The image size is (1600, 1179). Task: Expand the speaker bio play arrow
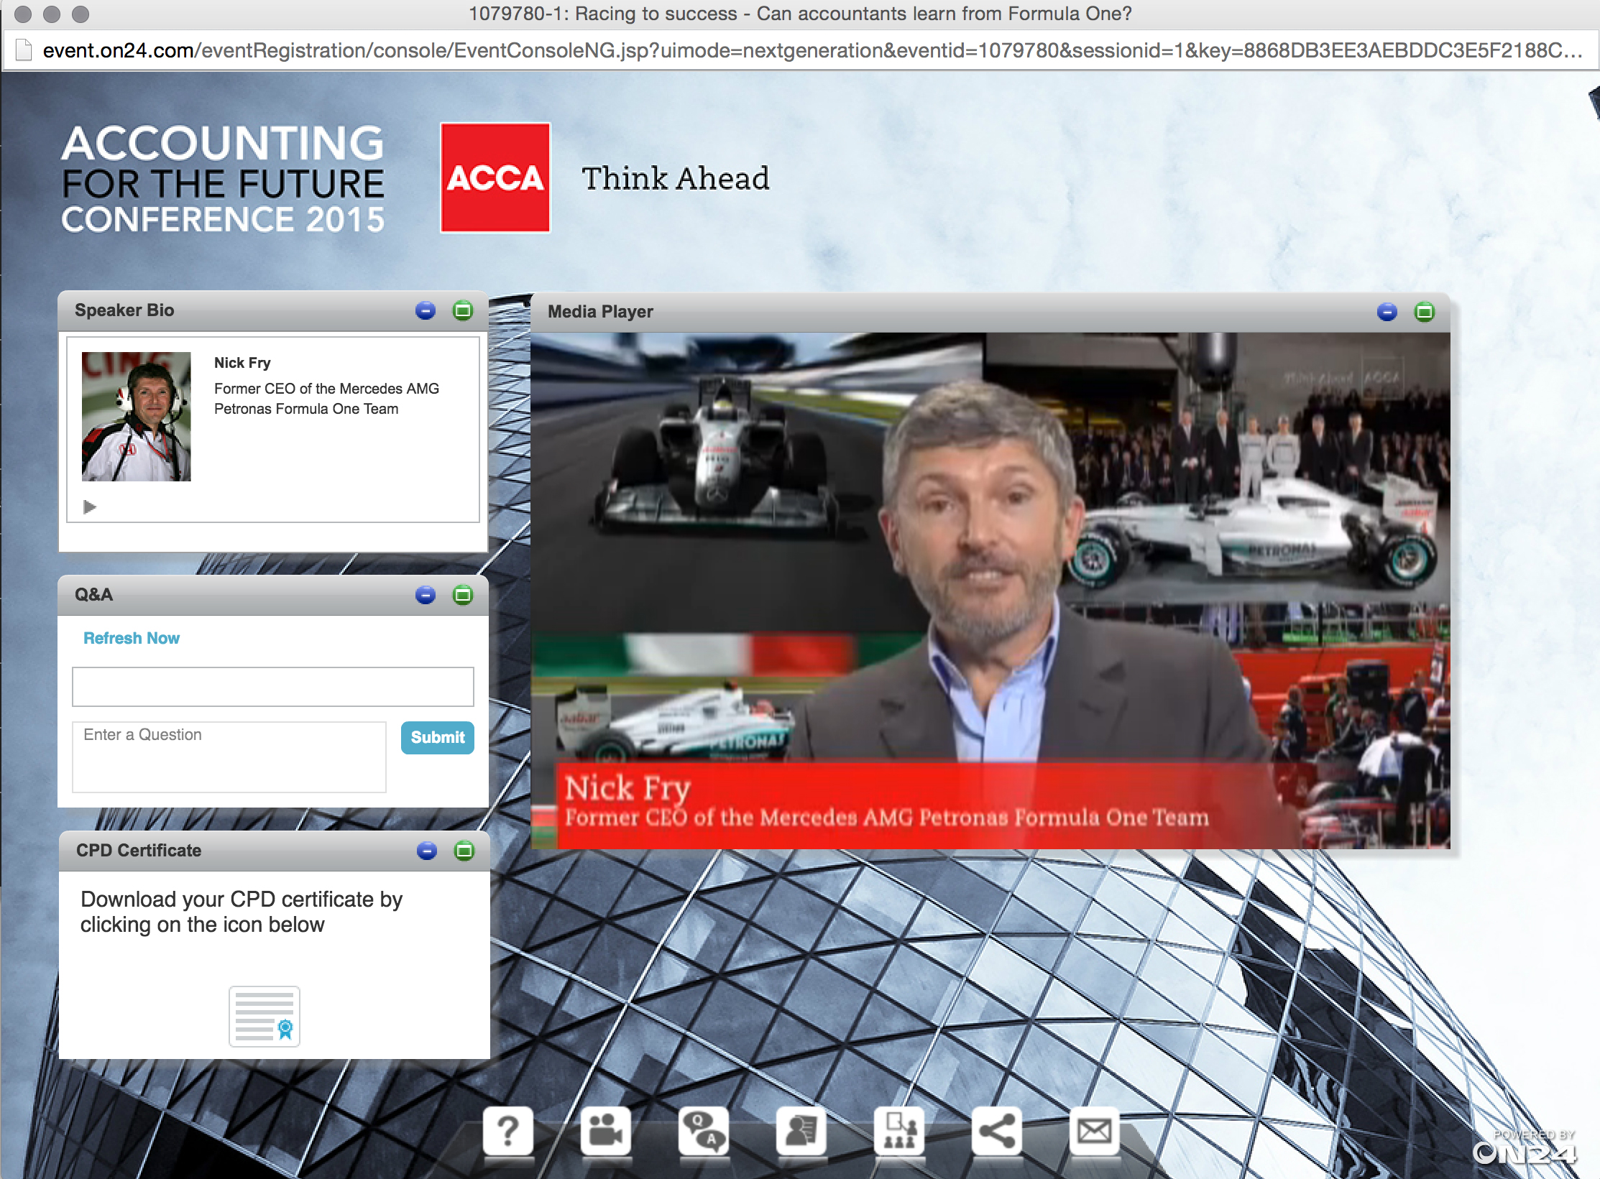89,507
